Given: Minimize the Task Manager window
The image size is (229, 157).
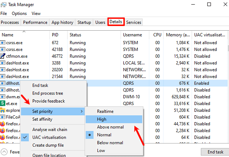Looking at the screenshot, I should click(x=193, y=4).
